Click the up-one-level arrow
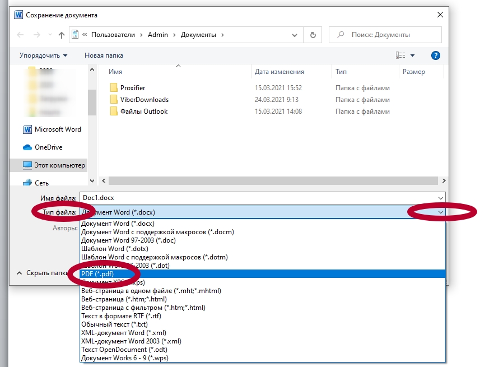 pos(62,35)
